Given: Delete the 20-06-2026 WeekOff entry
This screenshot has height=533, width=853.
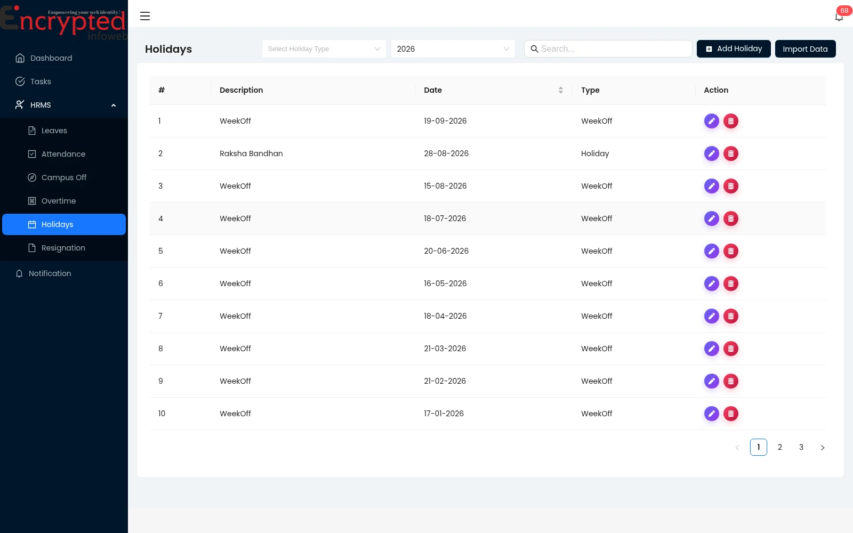Looking at the screenshot, I should 731,251.
